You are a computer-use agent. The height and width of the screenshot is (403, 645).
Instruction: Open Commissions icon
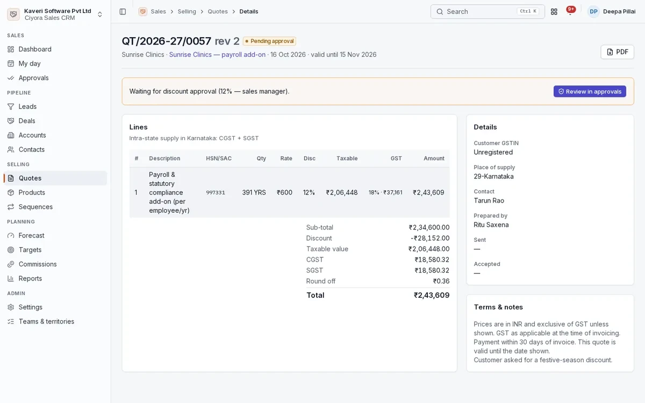[11, 264]
